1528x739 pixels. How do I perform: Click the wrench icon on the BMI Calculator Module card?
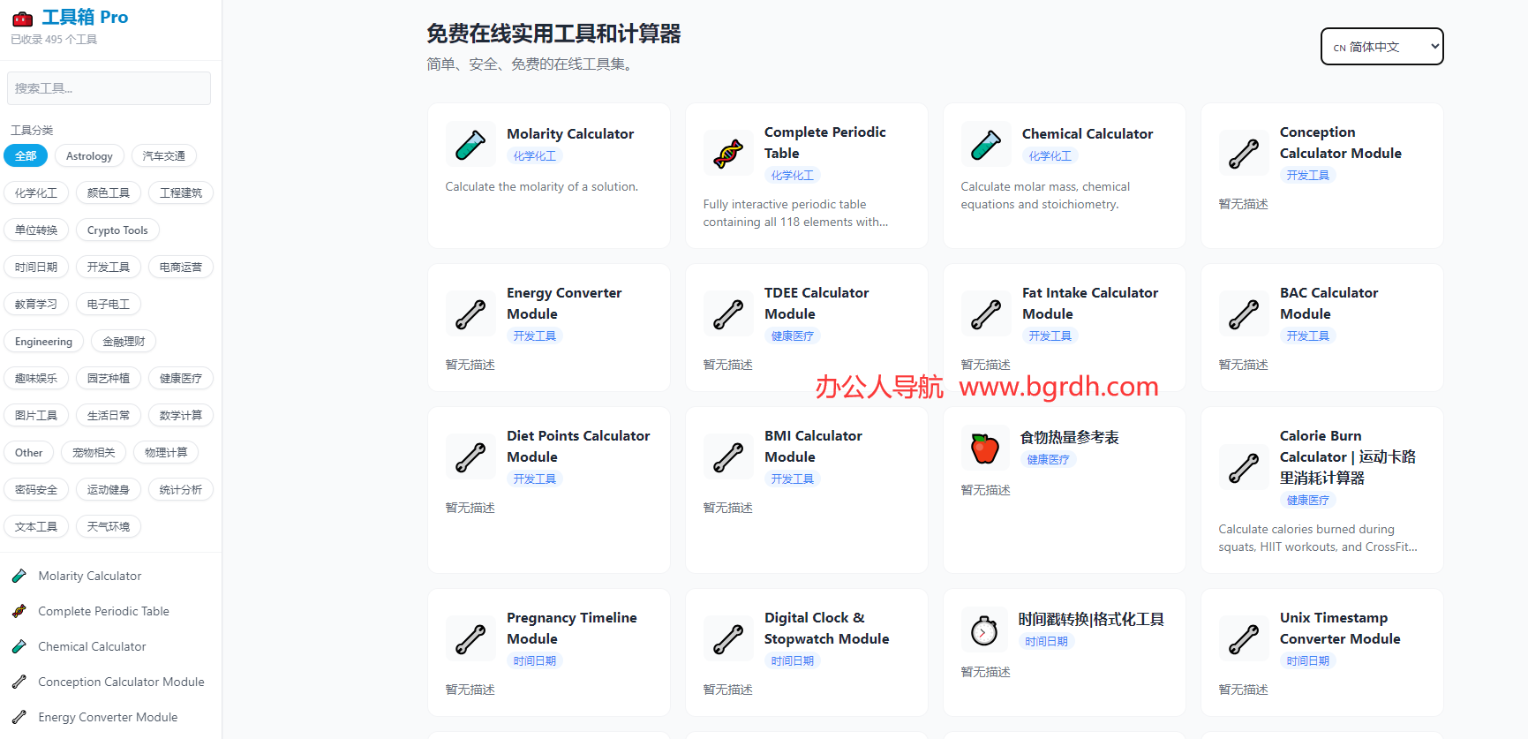[728, 456]
